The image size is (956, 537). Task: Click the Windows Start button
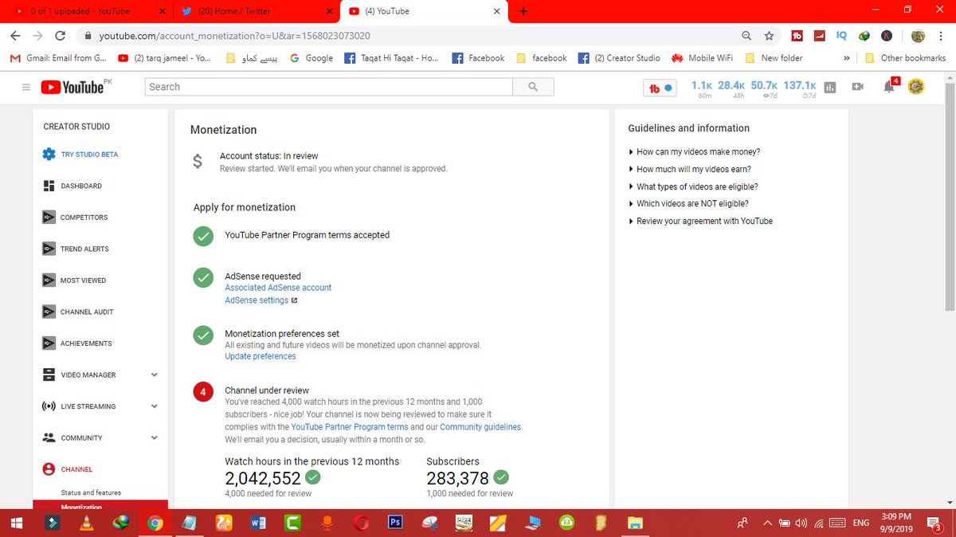point(16,523)
